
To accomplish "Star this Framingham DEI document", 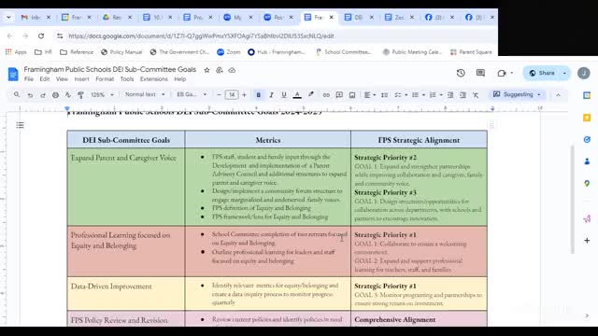I will pyautogui.click(x=206, y=70).
